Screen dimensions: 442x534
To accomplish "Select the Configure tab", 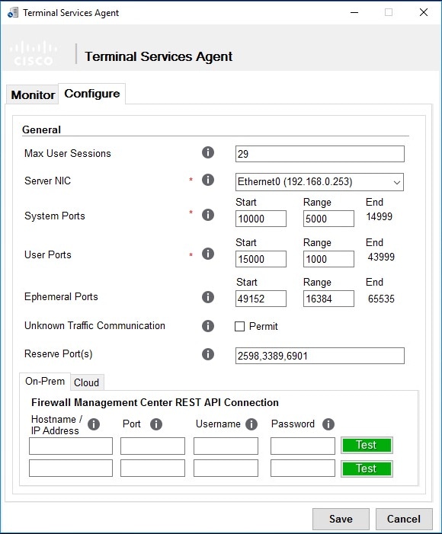I will click(92, 94).
